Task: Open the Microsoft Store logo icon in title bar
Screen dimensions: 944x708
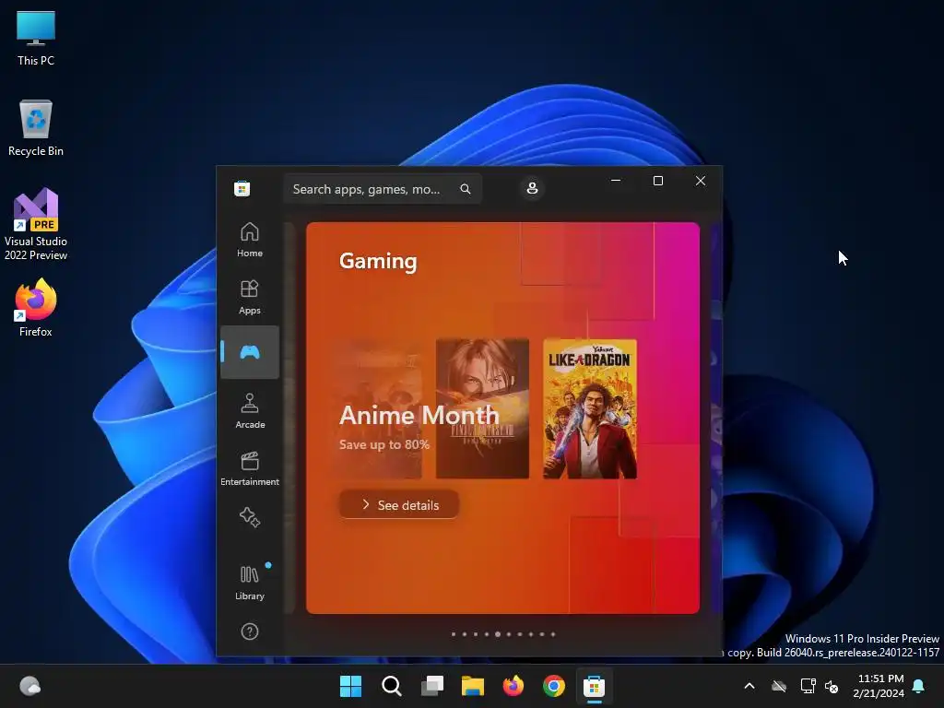Action: click(x=242, y=189)
